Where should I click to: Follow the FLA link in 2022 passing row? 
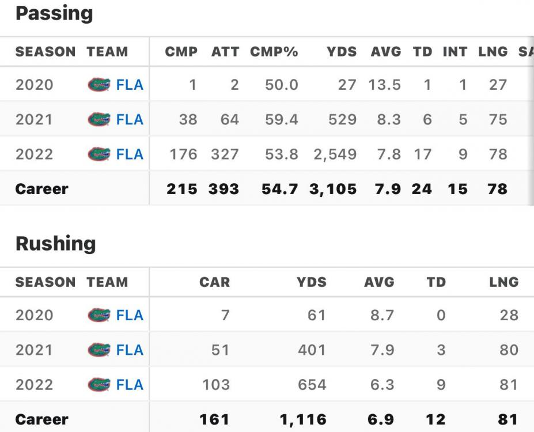(x=130, y=154)
